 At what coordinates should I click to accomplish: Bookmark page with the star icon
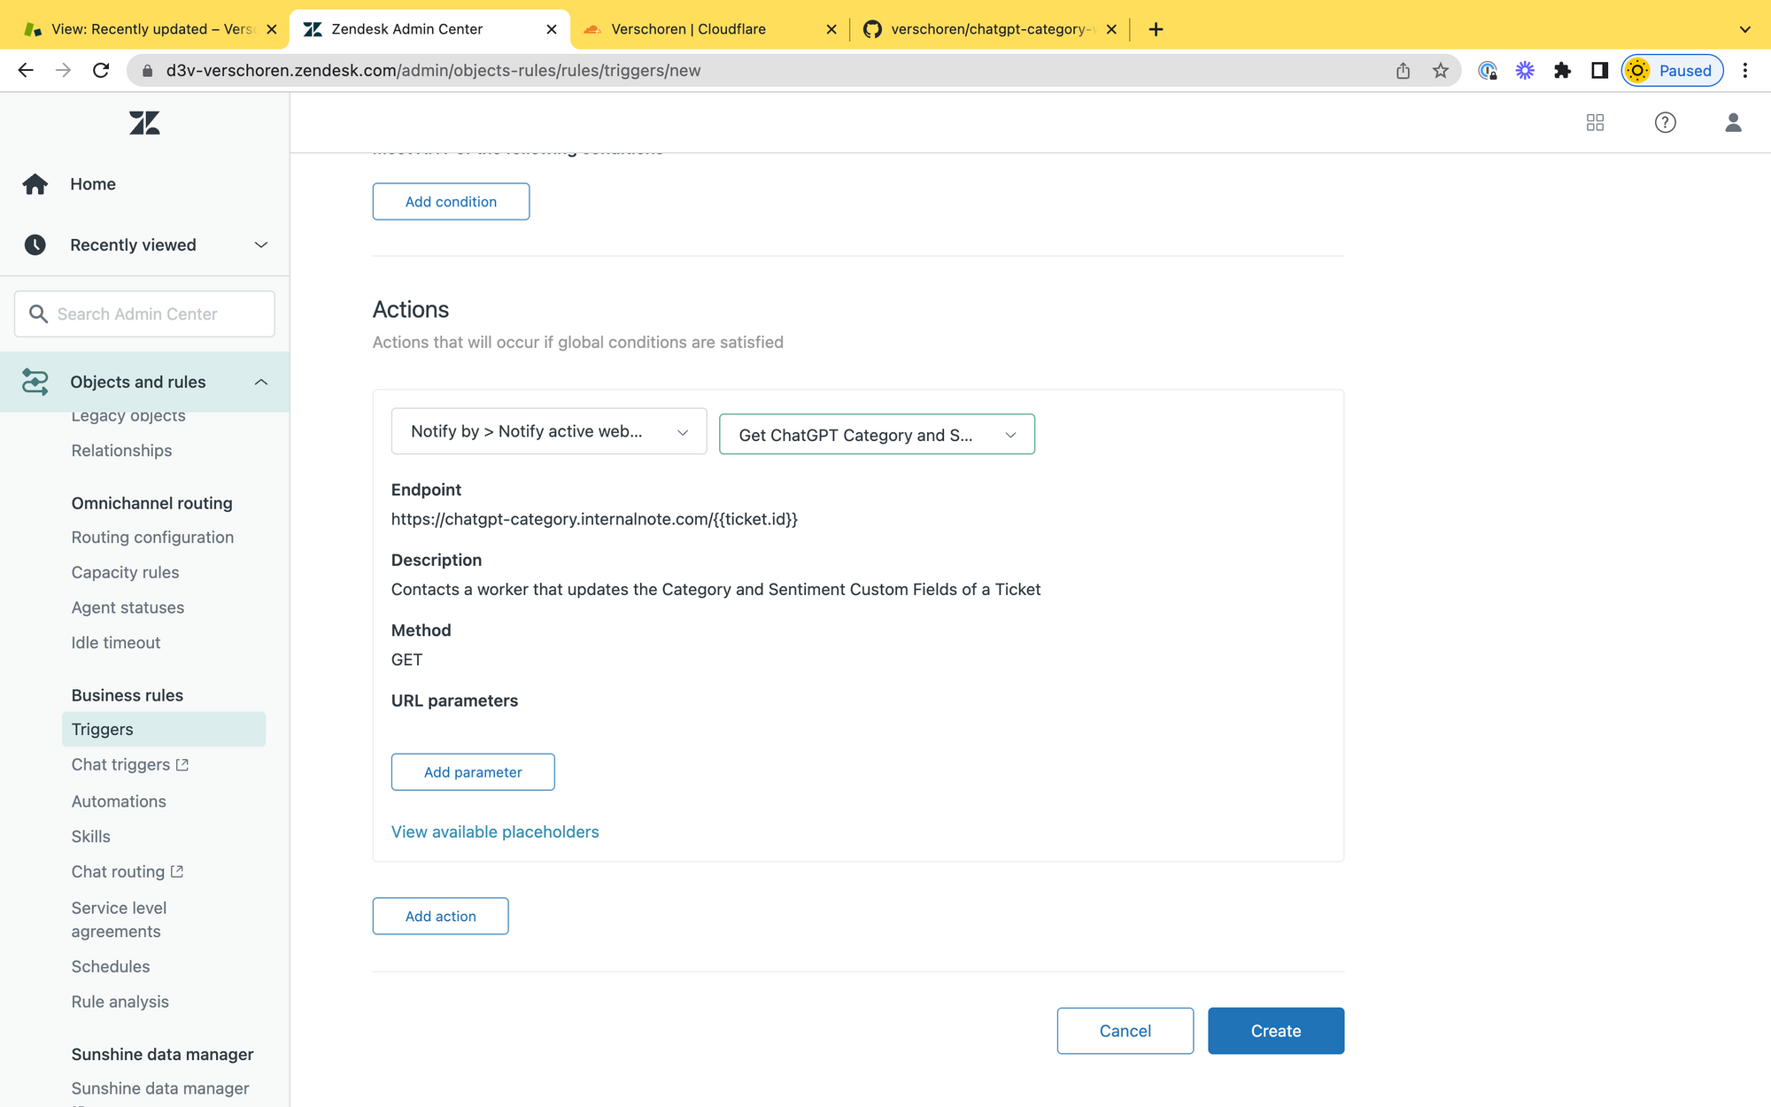1441,71
